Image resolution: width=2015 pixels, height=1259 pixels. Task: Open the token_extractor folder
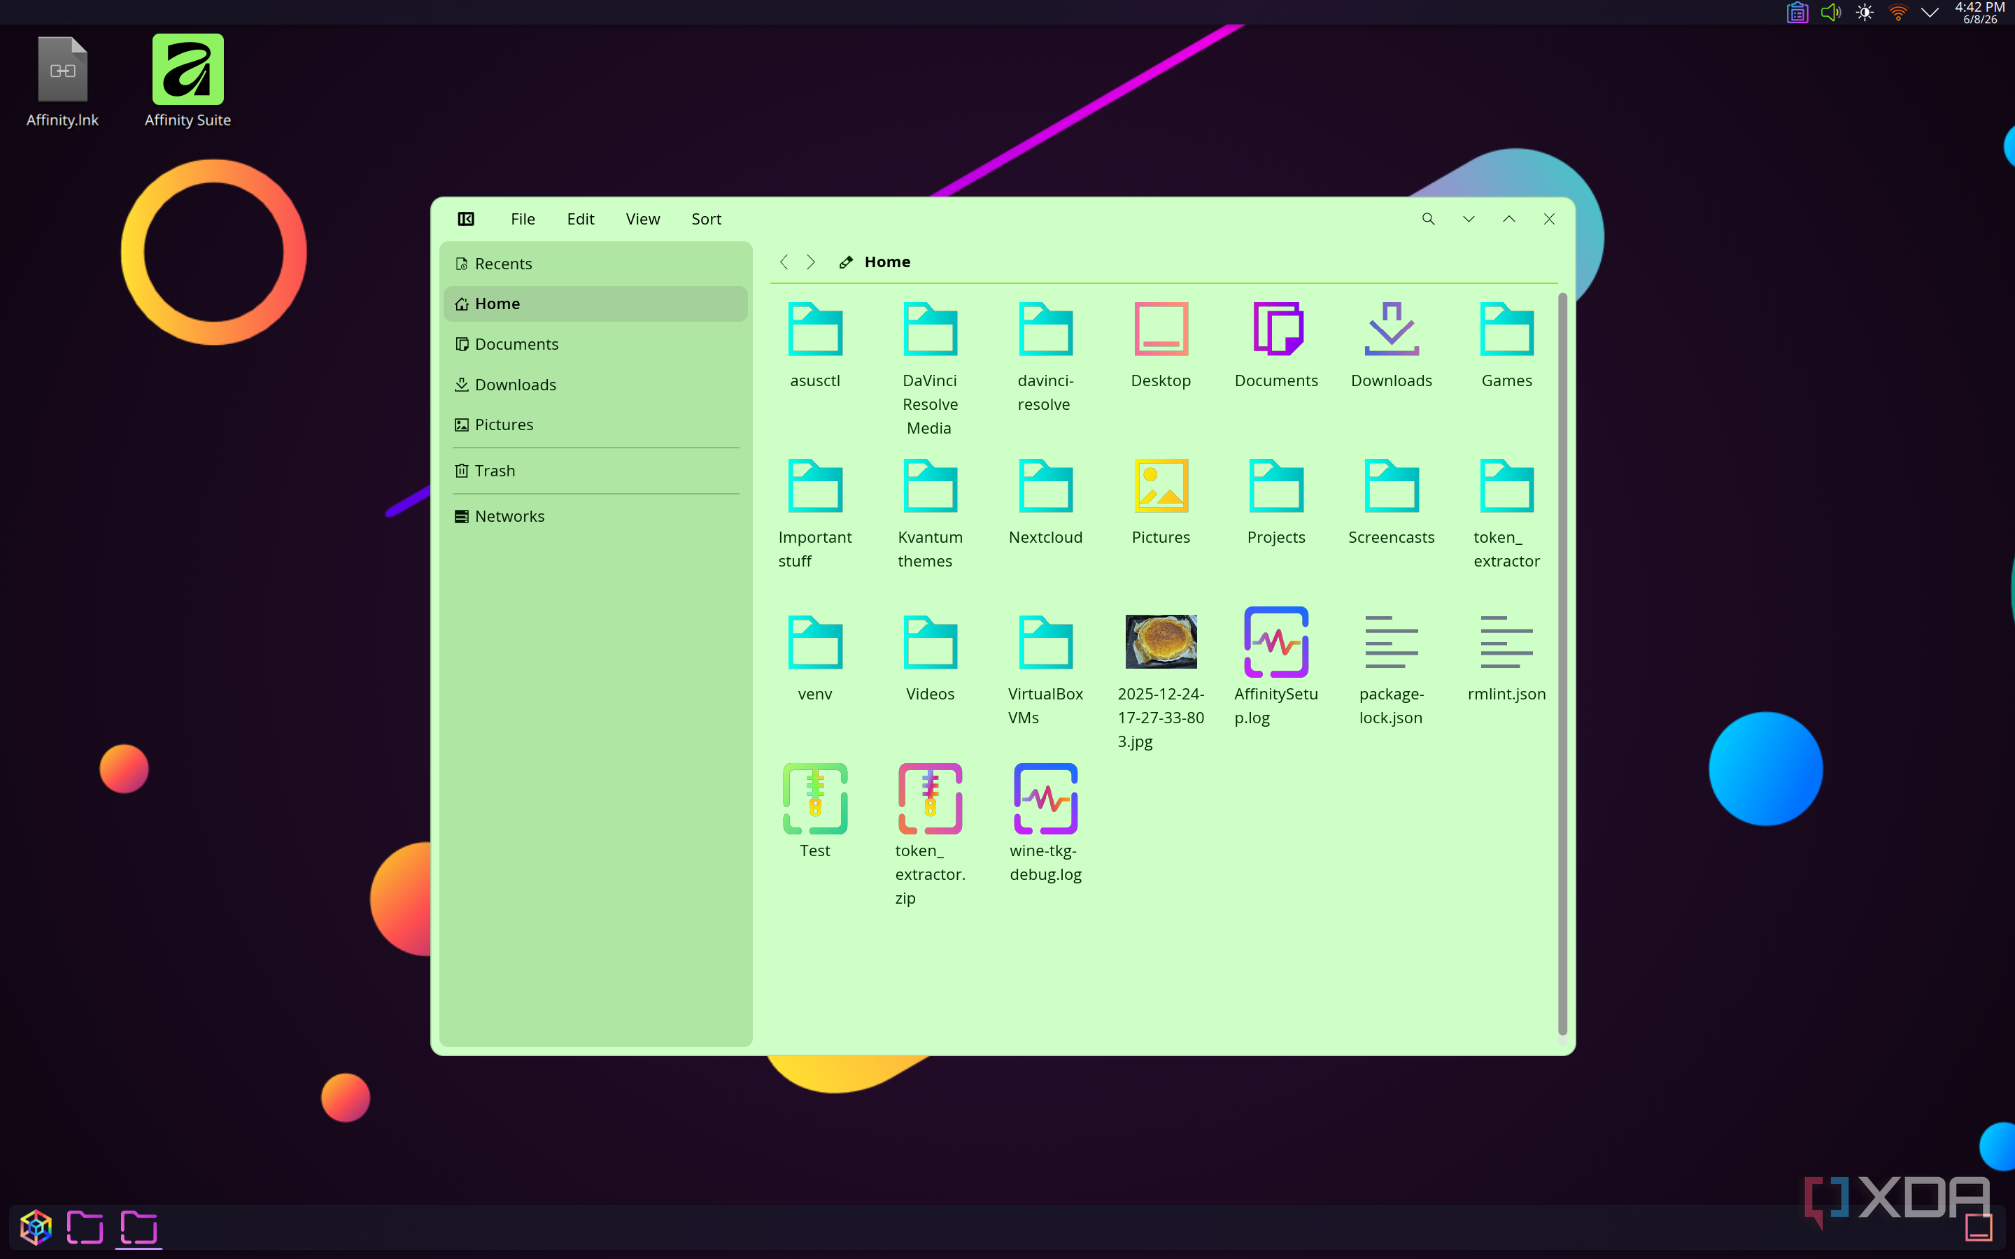coord(1506,513)
